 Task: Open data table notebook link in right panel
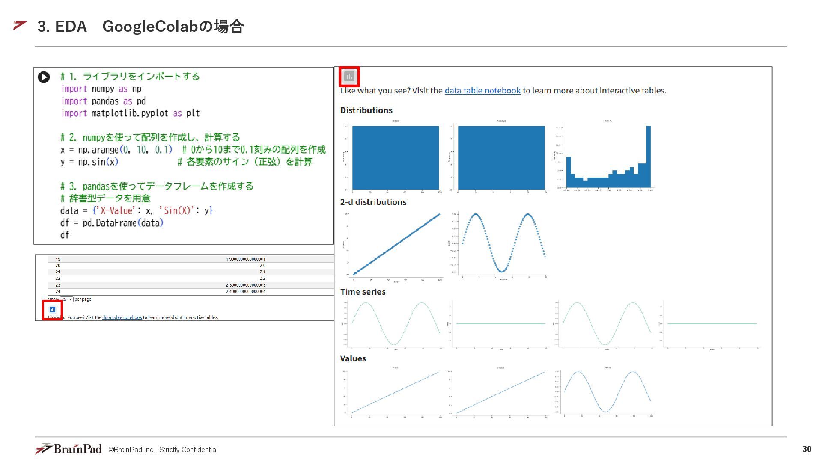[x=482, y=91]
